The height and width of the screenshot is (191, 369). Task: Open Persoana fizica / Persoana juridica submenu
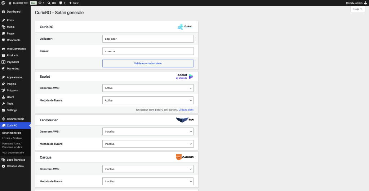point(12,145)
